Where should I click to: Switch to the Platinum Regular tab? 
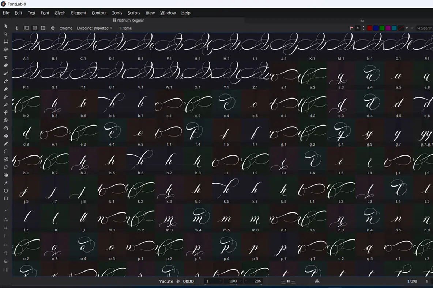128,20
